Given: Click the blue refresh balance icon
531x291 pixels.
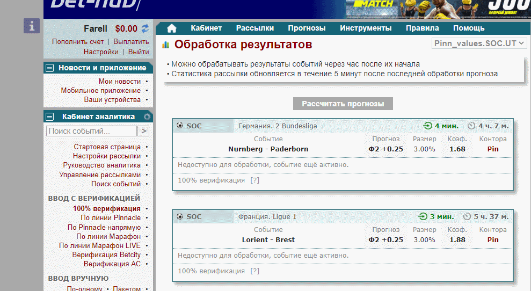Looking at the screenshot, I should pyautogui.click(x=145, y=28).
